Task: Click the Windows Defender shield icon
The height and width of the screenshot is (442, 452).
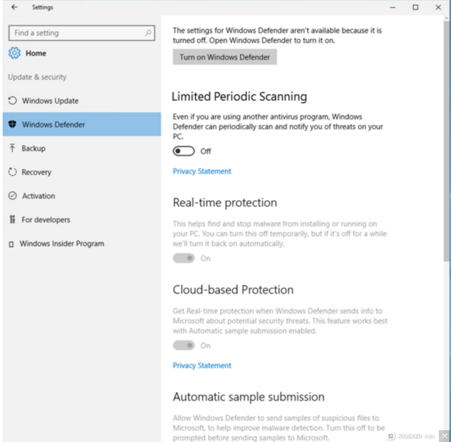Action: click(13, 125)
